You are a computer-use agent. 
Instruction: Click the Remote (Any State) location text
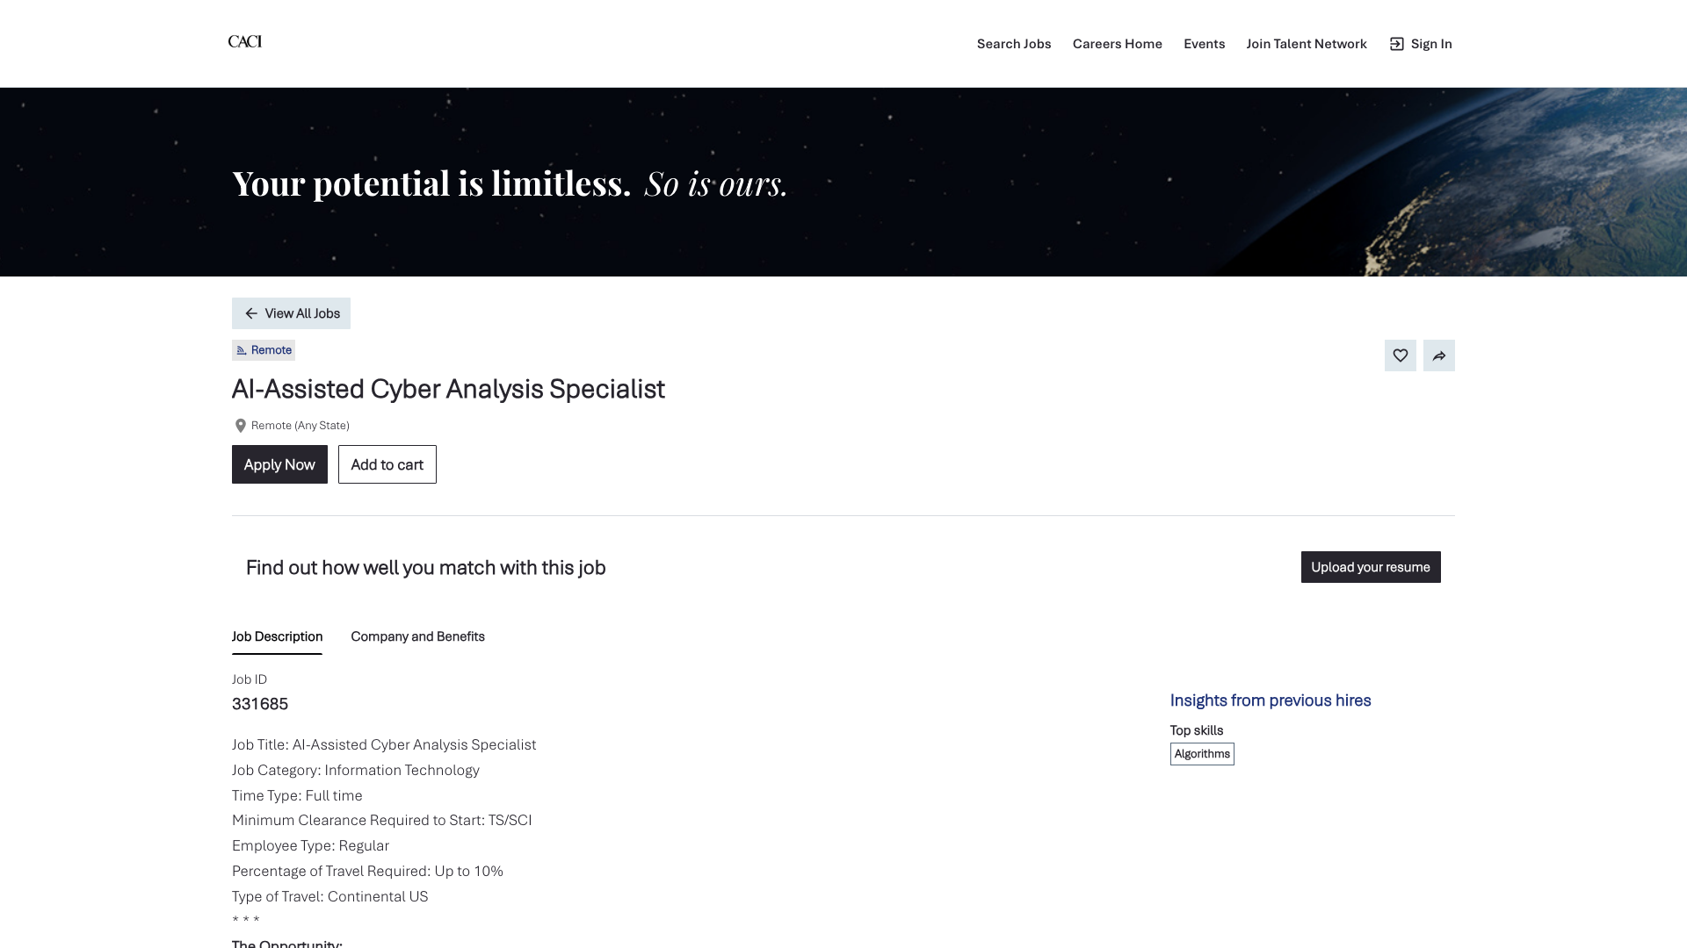[300, 426]
